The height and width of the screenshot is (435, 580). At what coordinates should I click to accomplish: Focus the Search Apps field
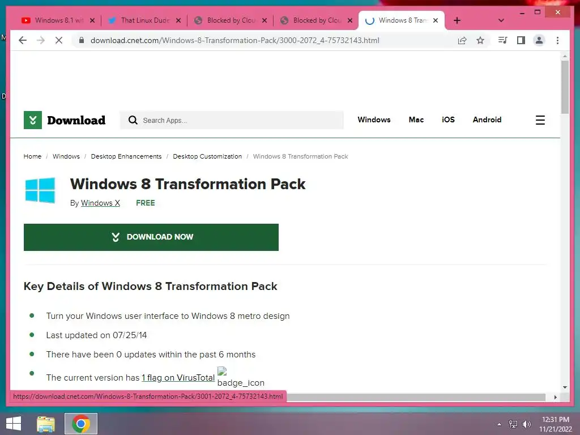232,120
